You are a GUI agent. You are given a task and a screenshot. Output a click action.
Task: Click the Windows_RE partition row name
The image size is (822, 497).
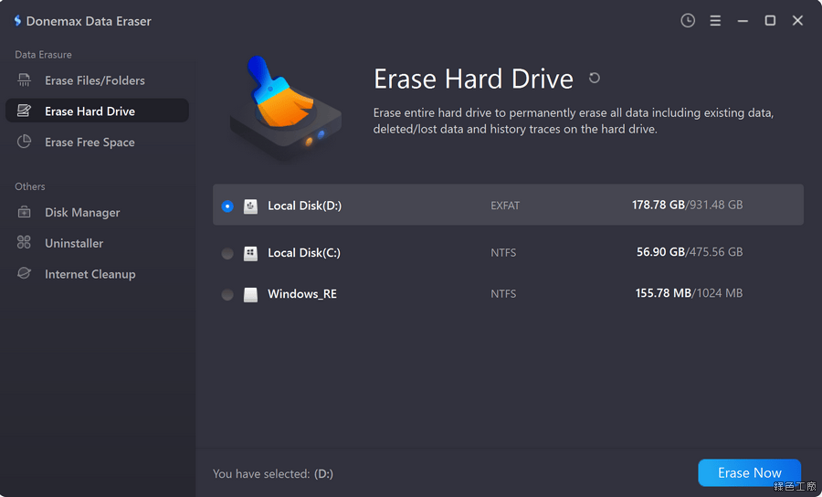coord(301,294)
